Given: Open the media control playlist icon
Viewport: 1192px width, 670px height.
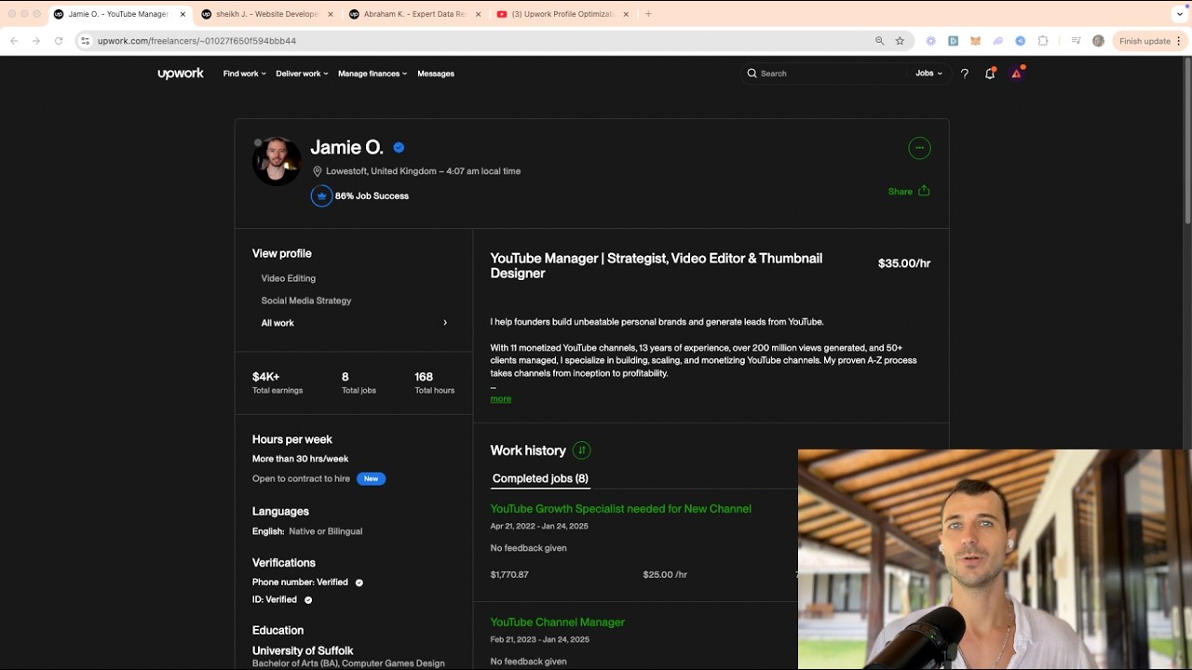Looking at the screenshot, I should [x=1076, y=41].
